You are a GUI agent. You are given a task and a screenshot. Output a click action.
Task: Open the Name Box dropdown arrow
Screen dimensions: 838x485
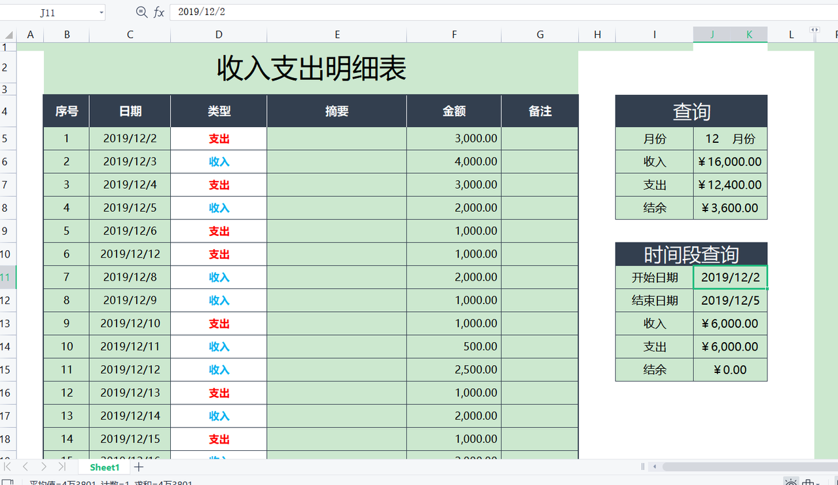(101, 12)
